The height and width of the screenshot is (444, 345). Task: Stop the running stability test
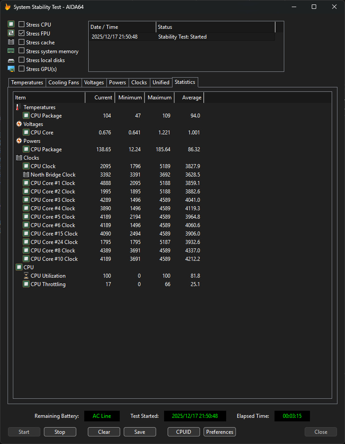60,432
